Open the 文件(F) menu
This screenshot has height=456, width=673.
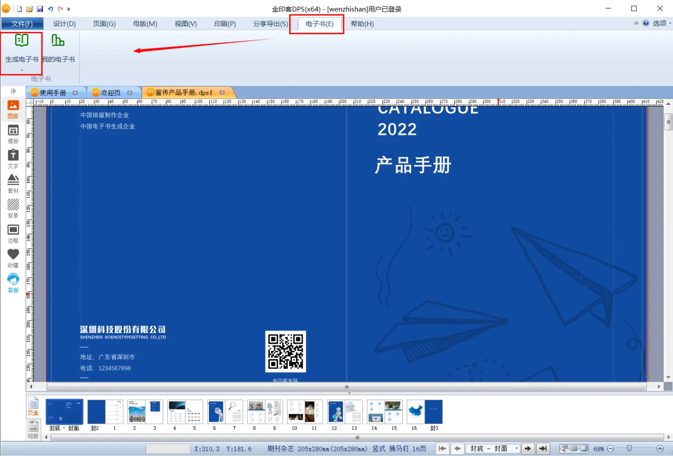tap(22, 24)
